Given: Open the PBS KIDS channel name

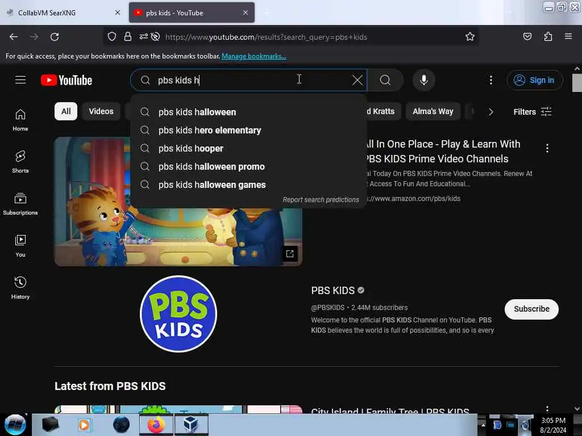Looking at the screenshot, I should [333, 290].
